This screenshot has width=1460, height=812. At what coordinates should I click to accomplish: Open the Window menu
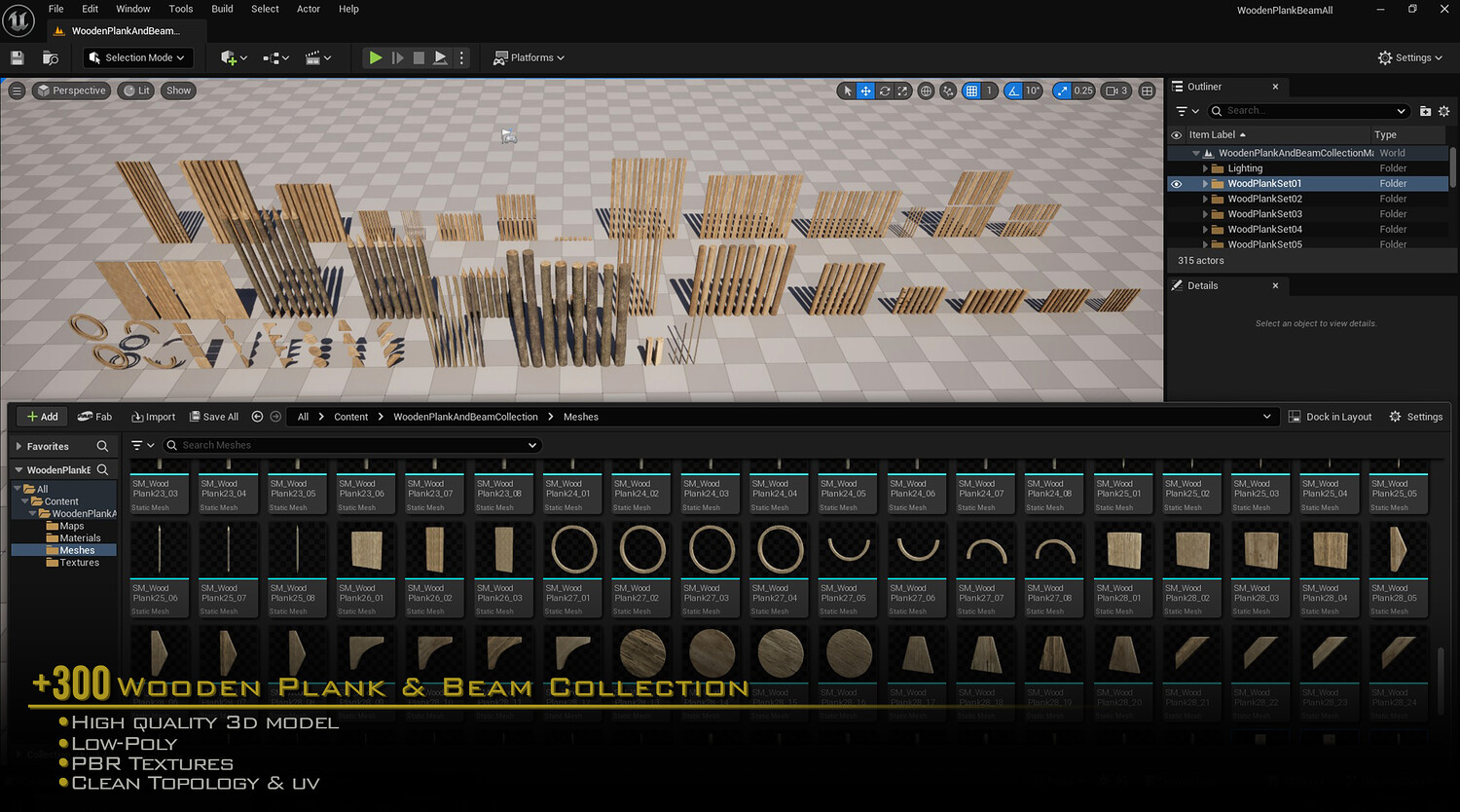pos(133,9)
